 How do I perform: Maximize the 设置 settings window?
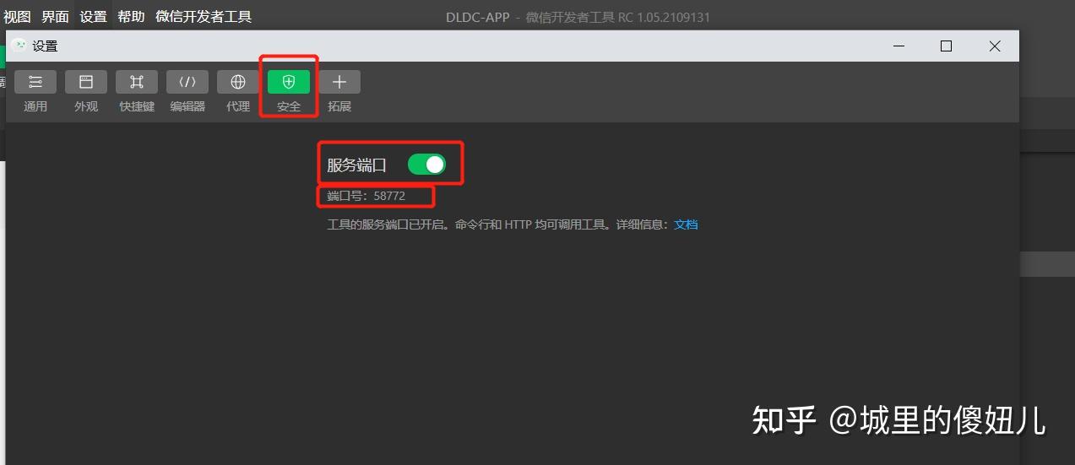pyautogui.click(x=946, y=46)
